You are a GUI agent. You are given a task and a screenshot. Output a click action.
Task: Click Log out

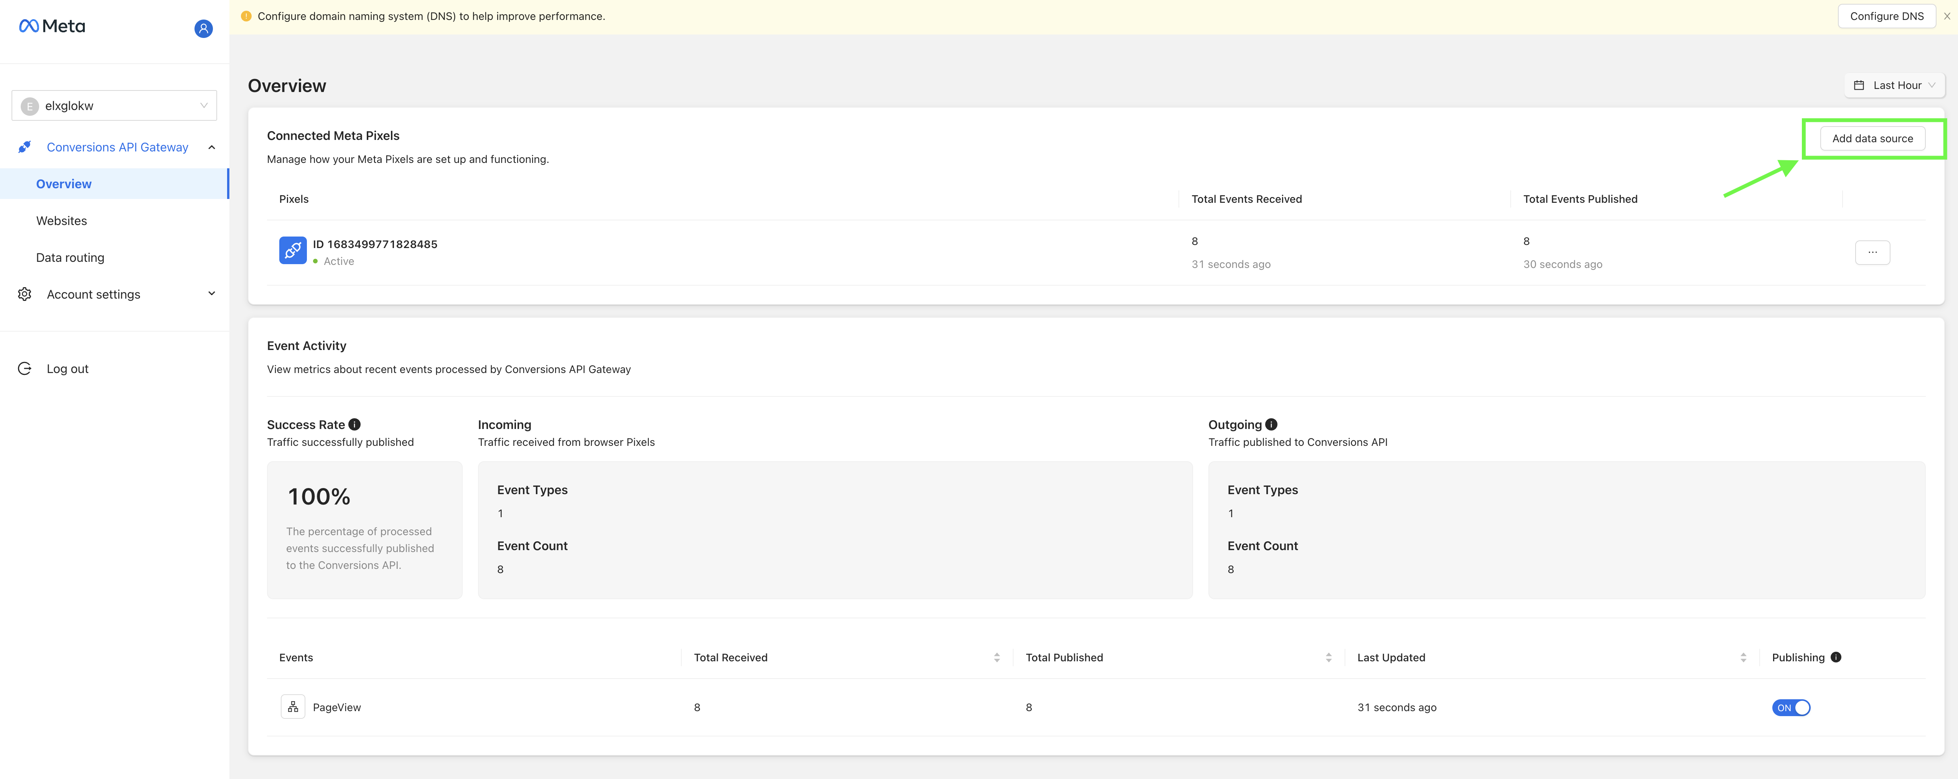click(x=67, y=369)
